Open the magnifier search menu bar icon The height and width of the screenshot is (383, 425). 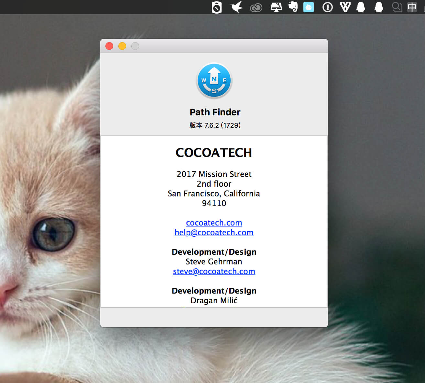[x=397, y=7]
